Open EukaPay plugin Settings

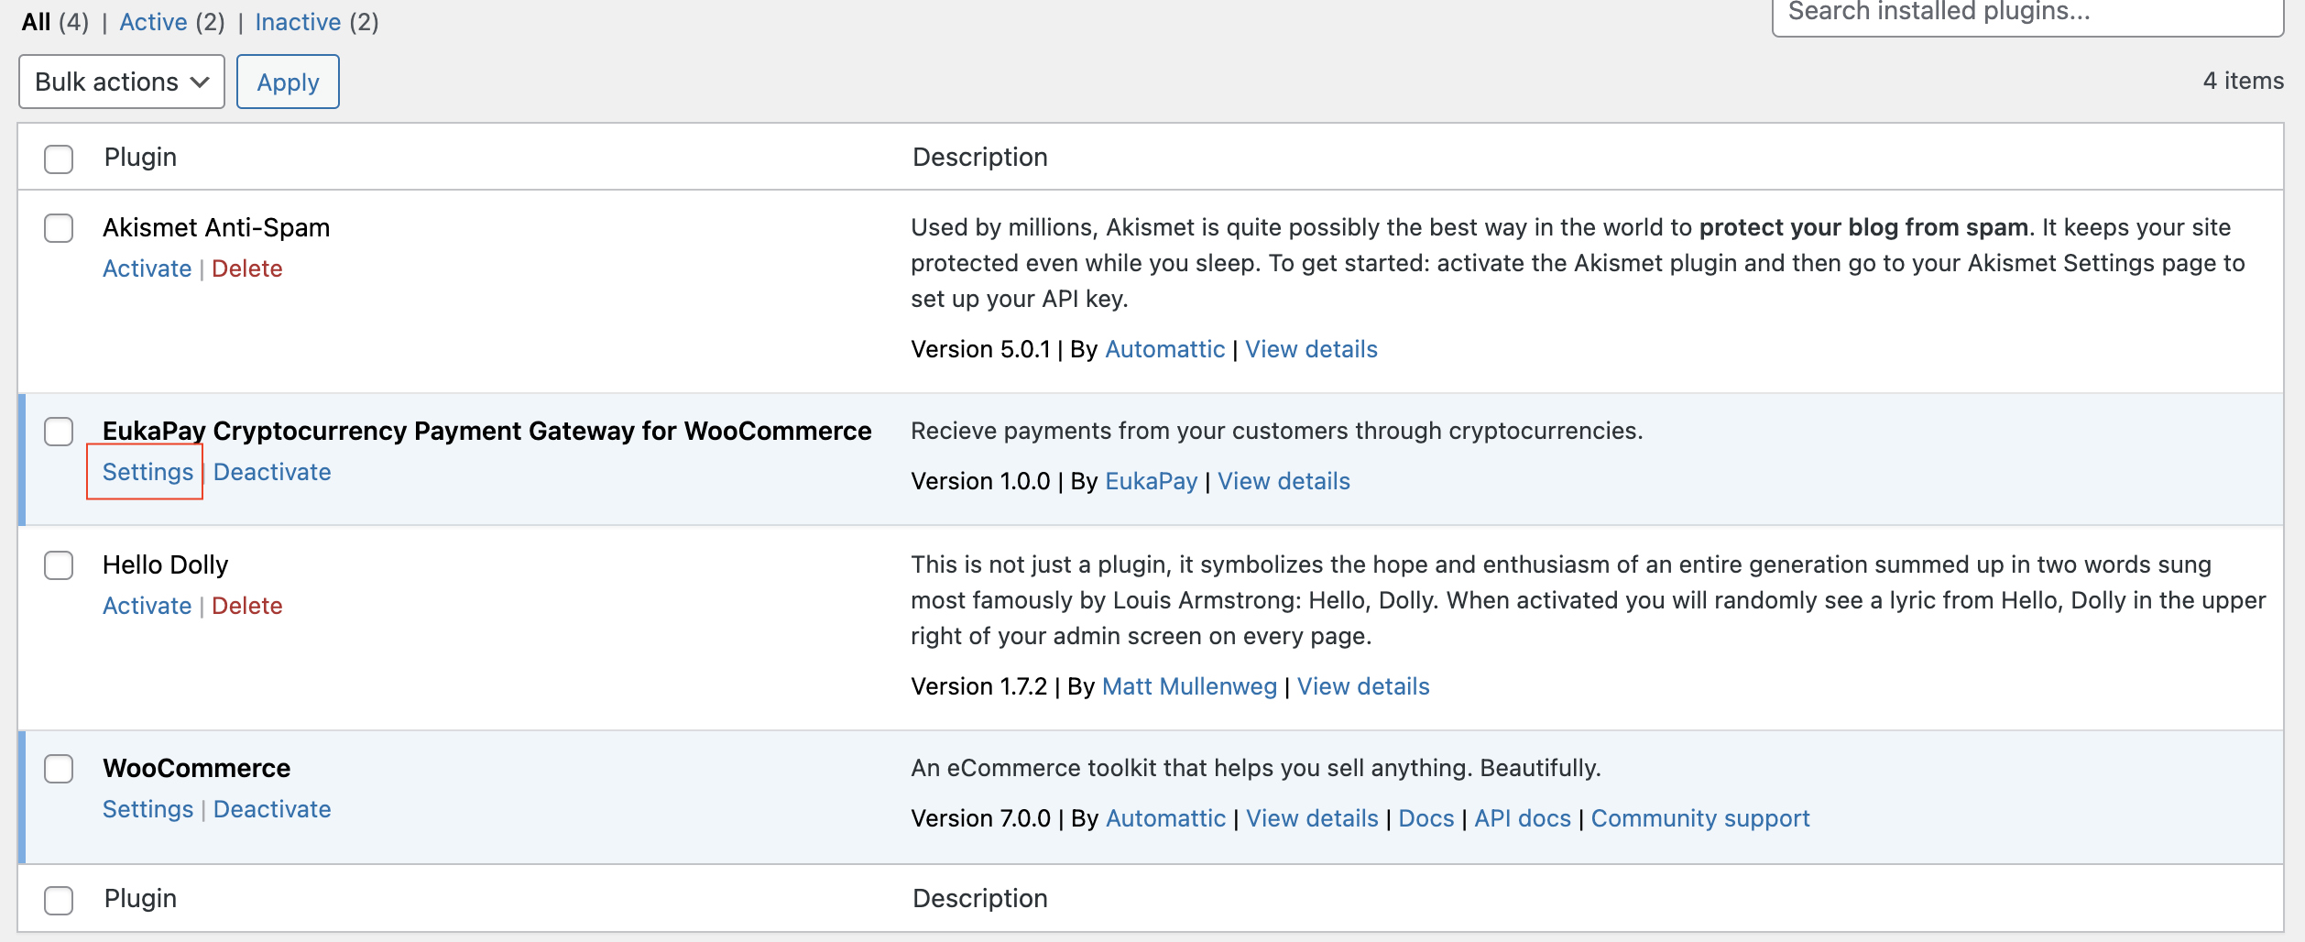pos(147,472)
